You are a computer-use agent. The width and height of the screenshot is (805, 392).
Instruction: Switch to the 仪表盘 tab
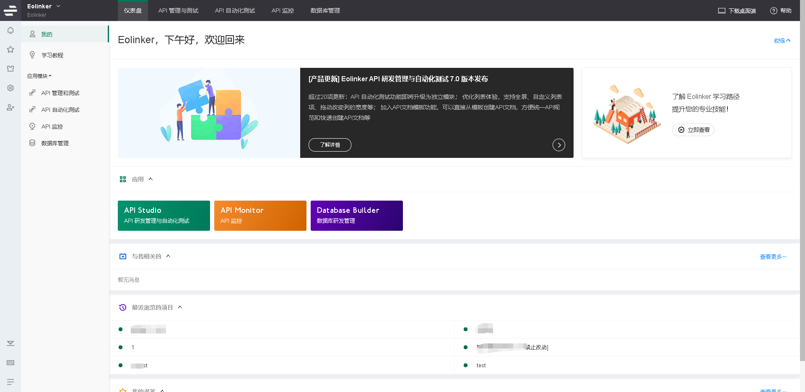(133, 10)
